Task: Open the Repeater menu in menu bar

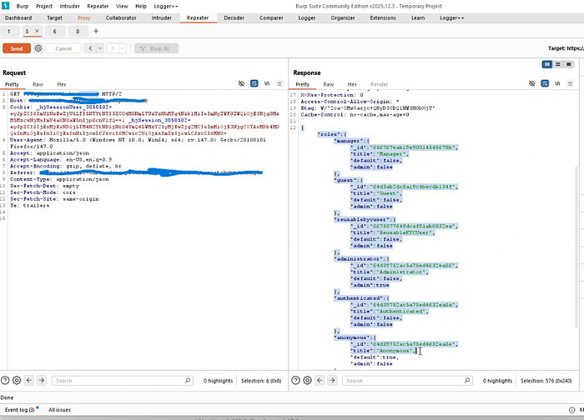Action: (x=98, y=6)
